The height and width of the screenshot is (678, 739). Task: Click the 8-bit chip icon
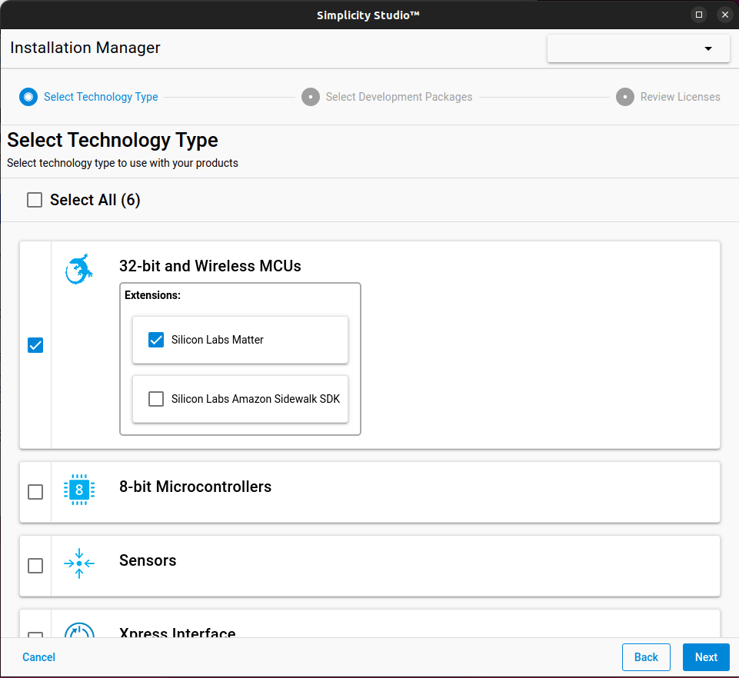(x=79, y=490)
